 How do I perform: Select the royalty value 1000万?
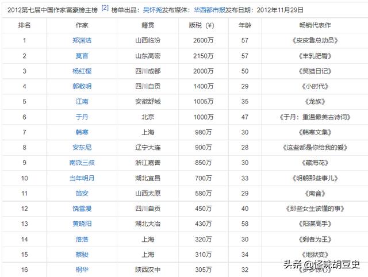[203, 117]
